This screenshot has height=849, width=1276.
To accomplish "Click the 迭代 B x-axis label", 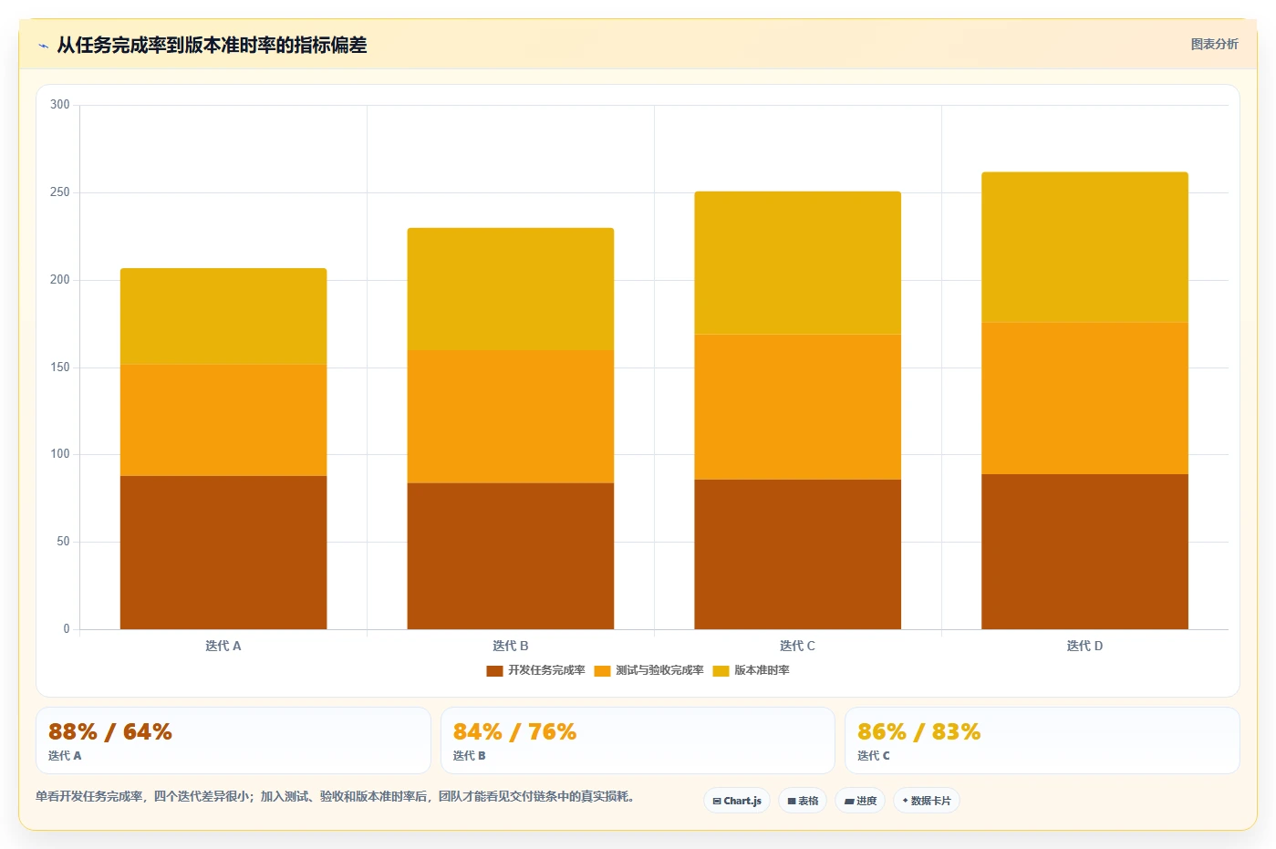I will coord(511,646).
